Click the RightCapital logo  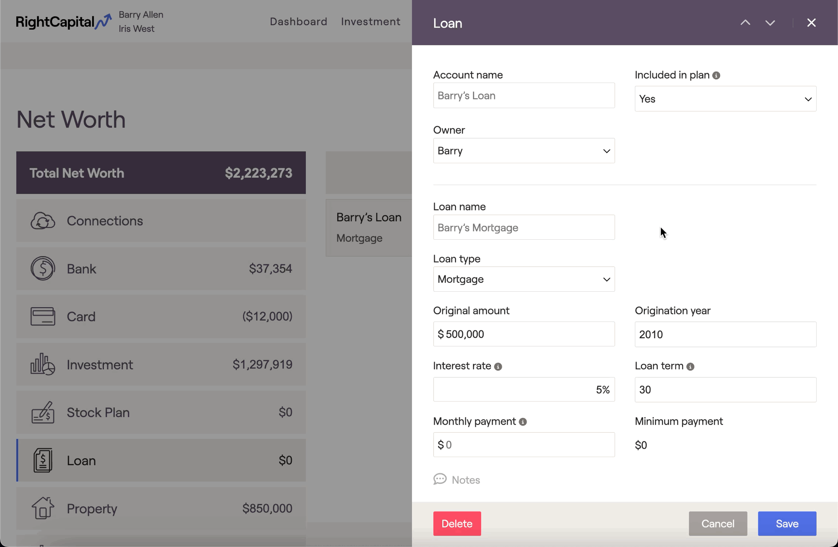coord(64,22)
